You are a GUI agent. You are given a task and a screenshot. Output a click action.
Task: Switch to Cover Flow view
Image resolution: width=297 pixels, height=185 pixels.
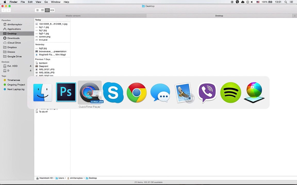click(x=52, y=10)
